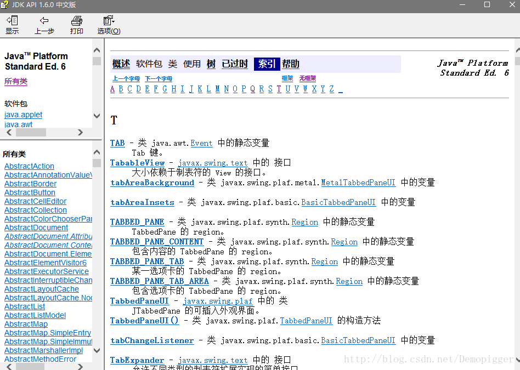
Task: Open the javax.swing.plaf package link
Action: [x=218, y=301]
